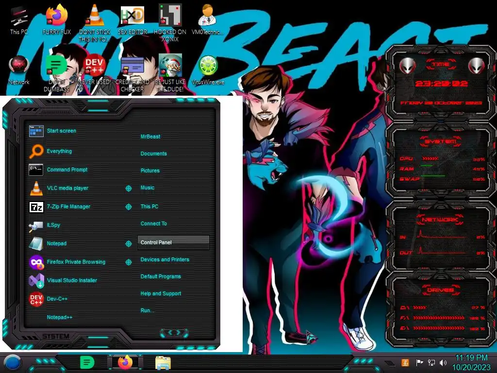Click the F:\ drive usage bar
This screenshot has width=497, height=373.
pos(439,318)
